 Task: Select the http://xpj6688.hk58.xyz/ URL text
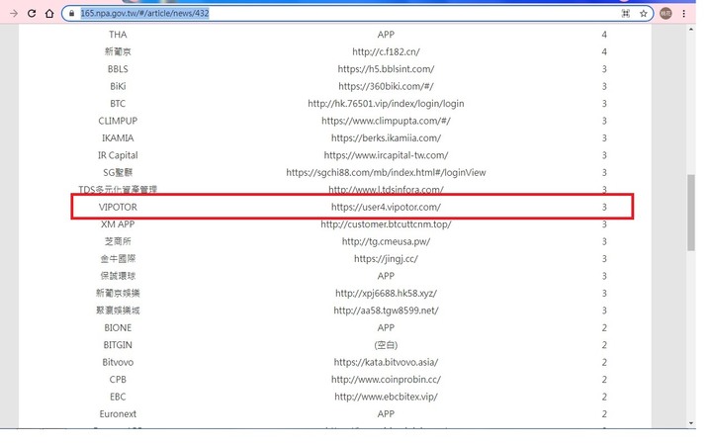point(386,294)
